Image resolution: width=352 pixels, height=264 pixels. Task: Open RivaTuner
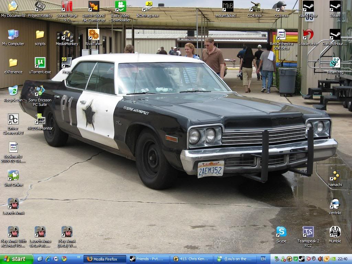[93, 34]
